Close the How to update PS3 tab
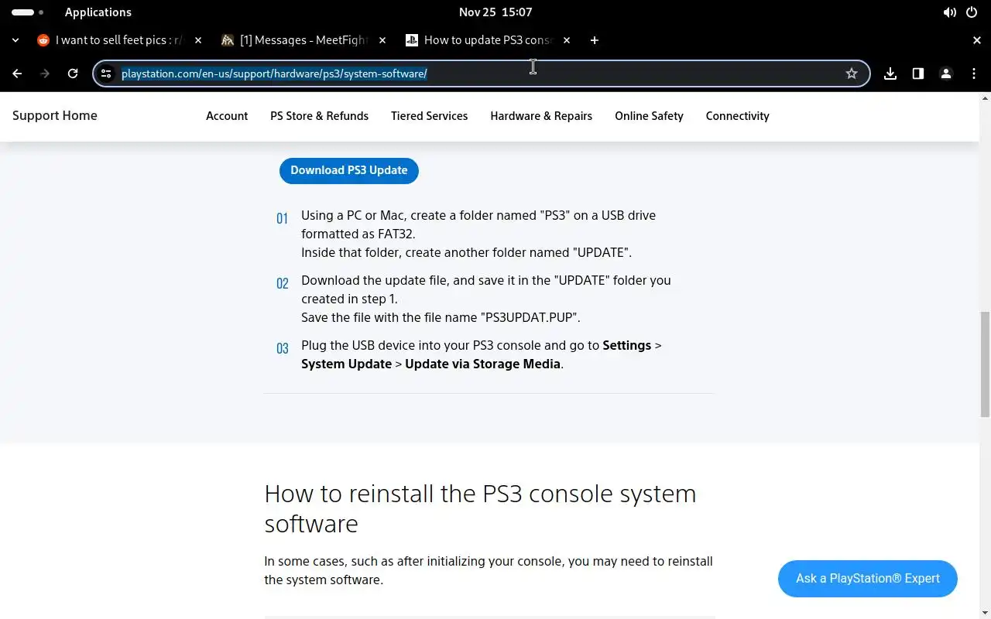 coord(567,40)
